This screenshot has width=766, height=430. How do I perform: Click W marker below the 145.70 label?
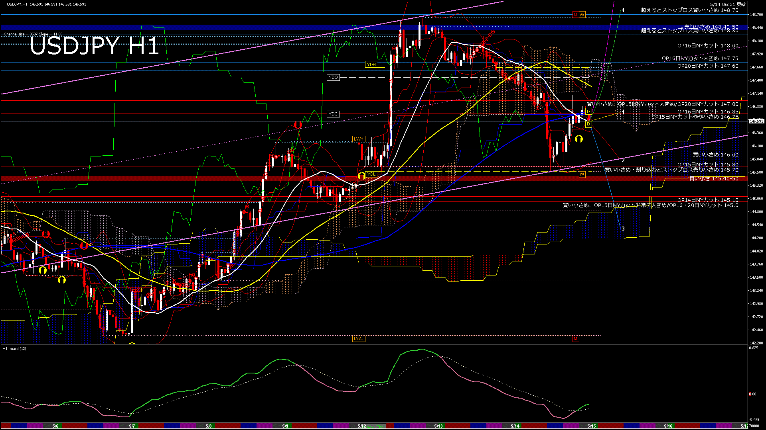click(582, 174)
